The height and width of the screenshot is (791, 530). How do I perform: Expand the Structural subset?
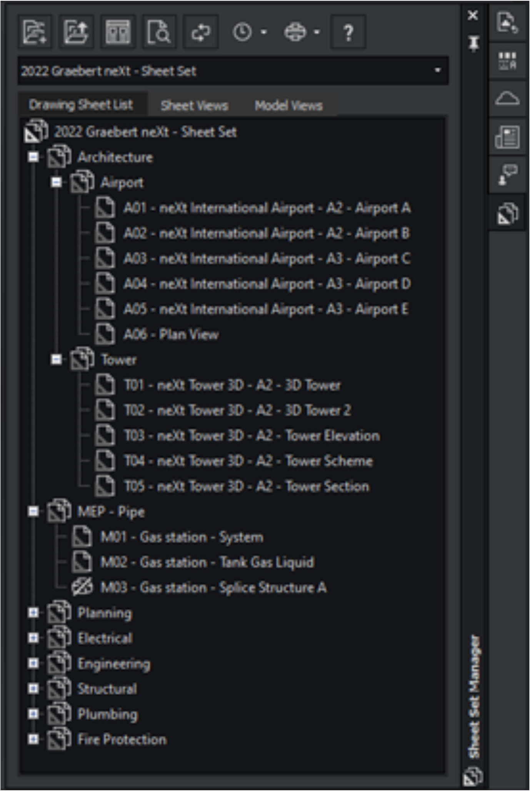click(33, 689)
